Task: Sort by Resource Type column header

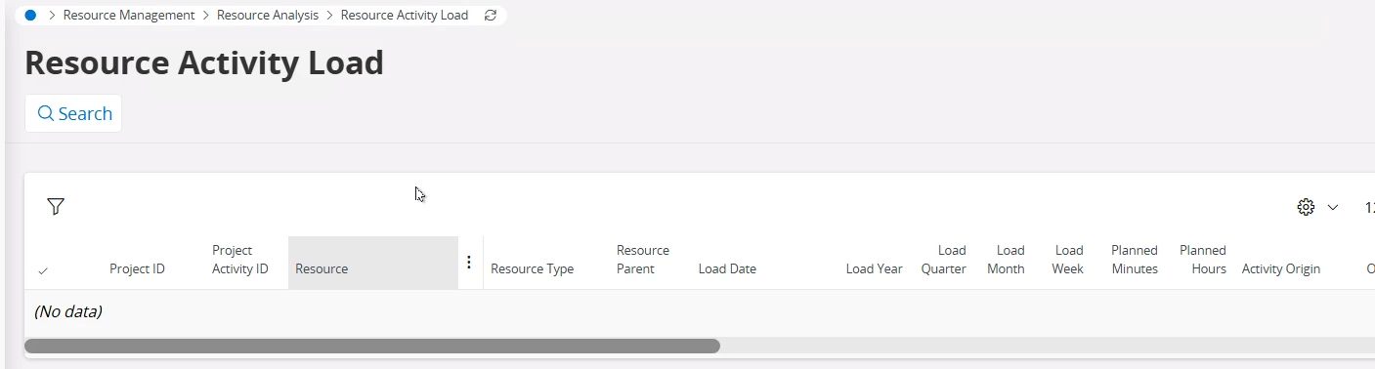Action: click(532, 269)
